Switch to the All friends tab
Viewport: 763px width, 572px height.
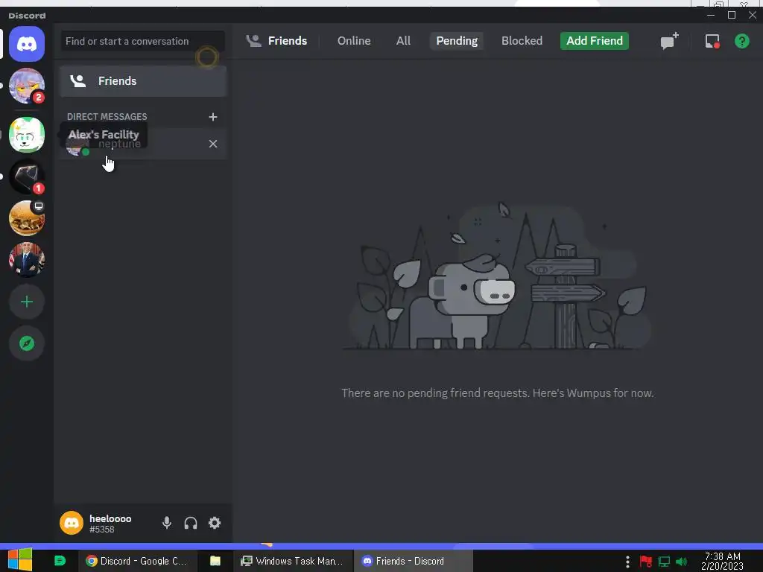point(403,41)
